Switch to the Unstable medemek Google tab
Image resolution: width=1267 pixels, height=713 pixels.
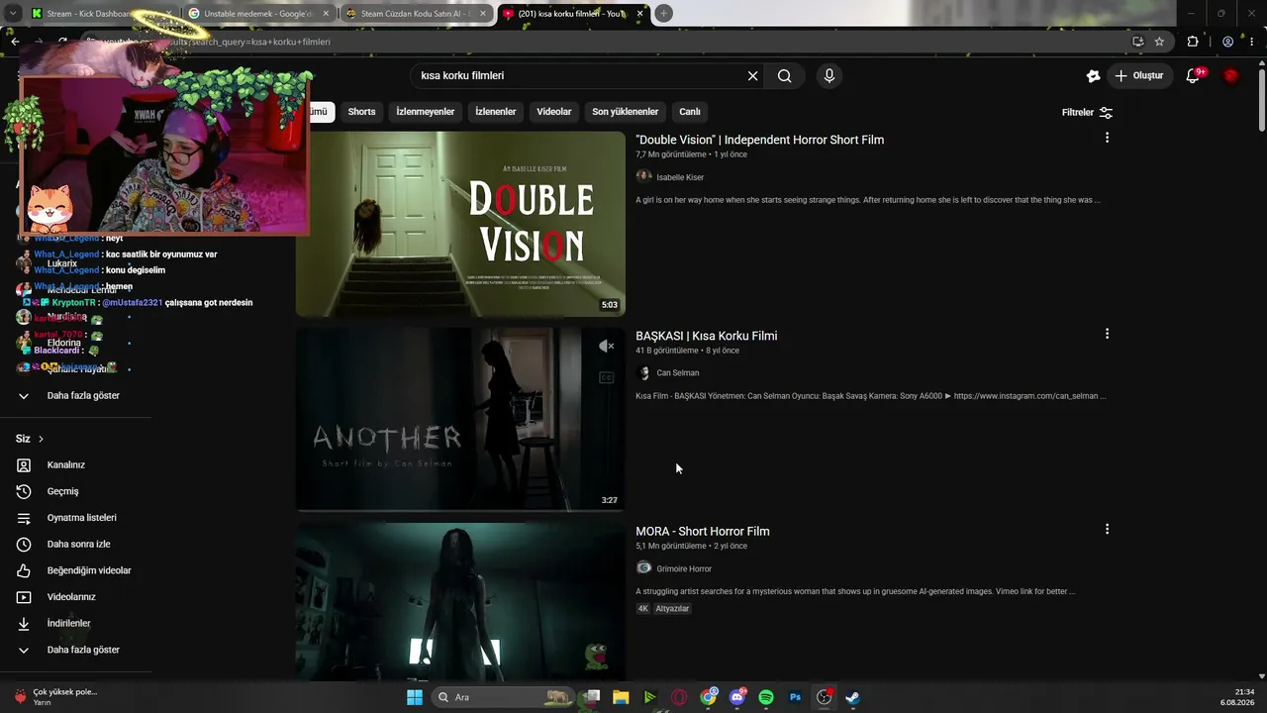tap(259, 14)
